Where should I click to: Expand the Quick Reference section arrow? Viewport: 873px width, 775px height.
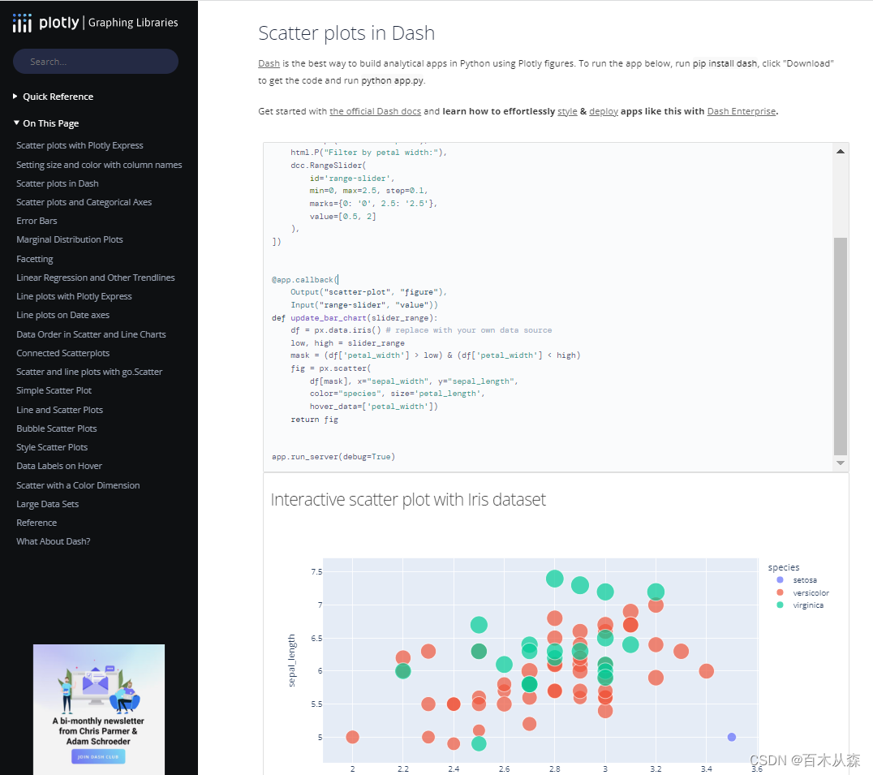click(15, 97)
